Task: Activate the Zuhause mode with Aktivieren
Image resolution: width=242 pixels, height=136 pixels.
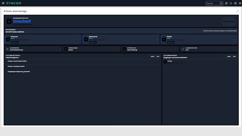Action: [15, 42]
